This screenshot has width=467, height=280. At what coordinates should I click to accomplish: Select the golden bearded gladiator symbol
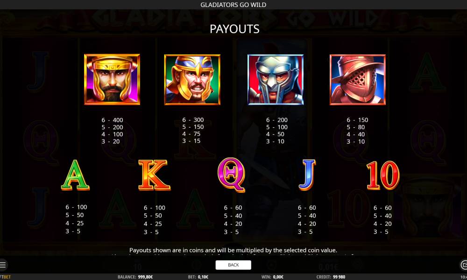112,79
